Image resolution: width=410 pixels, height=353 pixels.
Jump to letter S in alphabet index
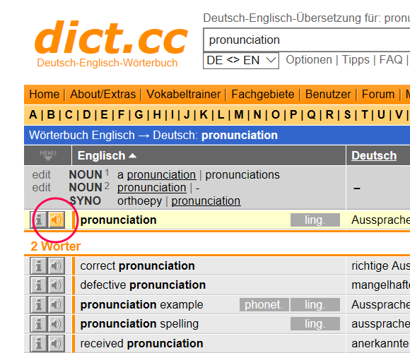[347, 115]
